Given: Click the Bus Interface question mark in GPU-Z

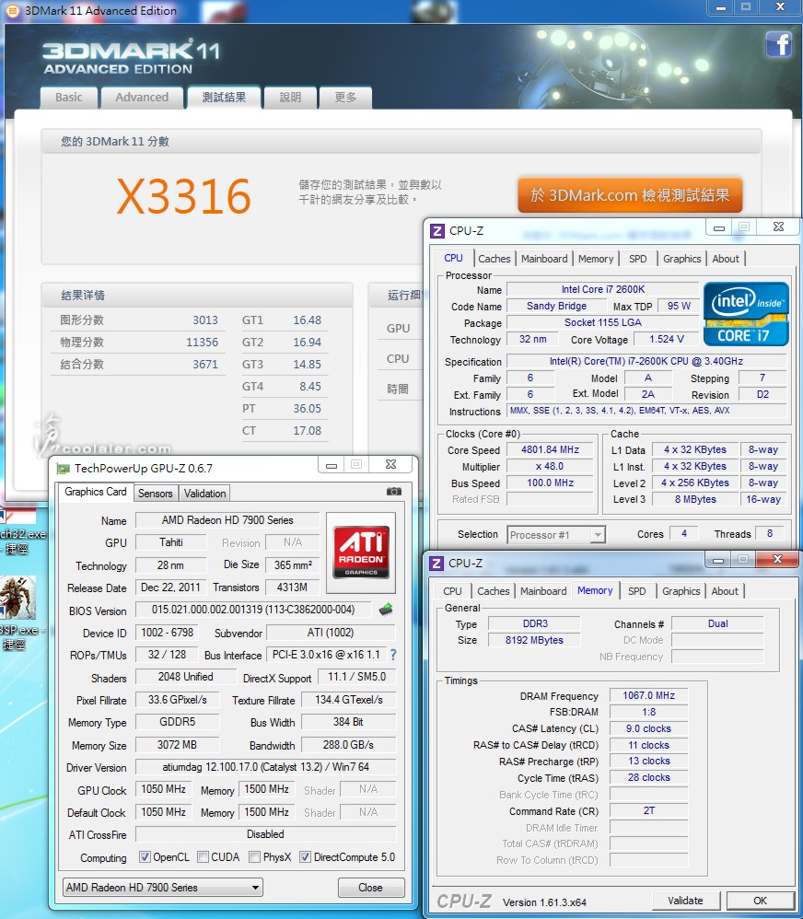Looking at the screenshot, I should (x=393, y=655).
